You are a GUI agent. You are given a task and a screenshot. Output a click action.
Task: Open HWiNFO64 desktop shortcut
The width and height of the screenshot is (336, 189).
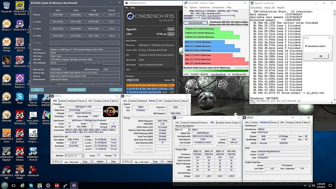pyautogui.click(x=33, y=154)
